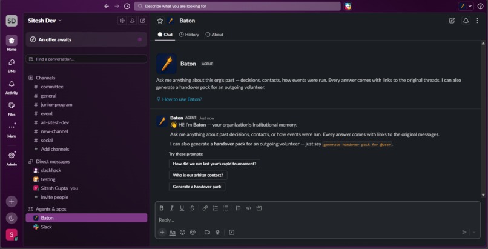Switch to the About tab
488x249 pixels.
(x=214, y=35)
